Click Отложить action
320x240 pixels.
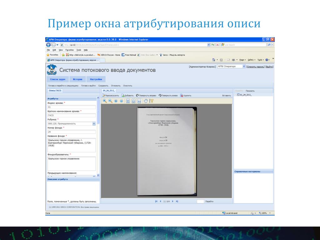116,86
